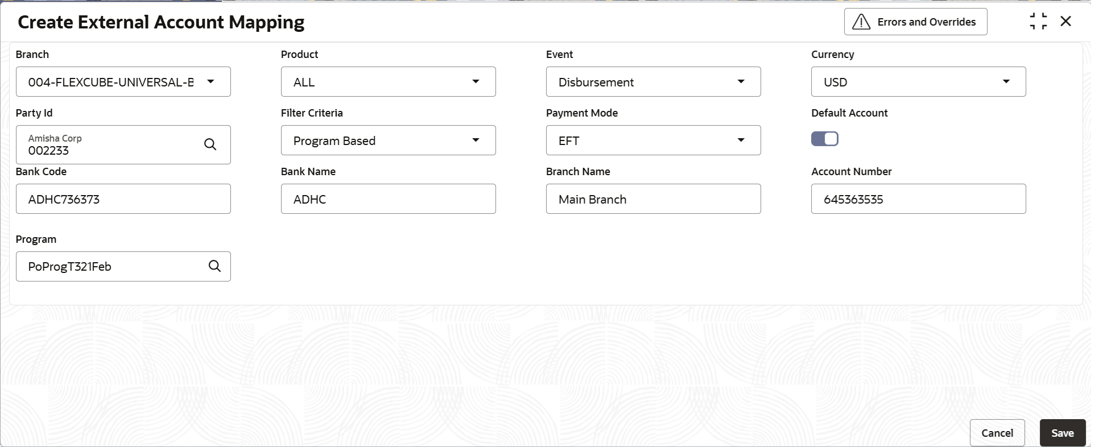The image size is (1095, 447).
Task: Open the Filter Criteria dropdown
Action: pyautogui.click(x=389, y=140)
